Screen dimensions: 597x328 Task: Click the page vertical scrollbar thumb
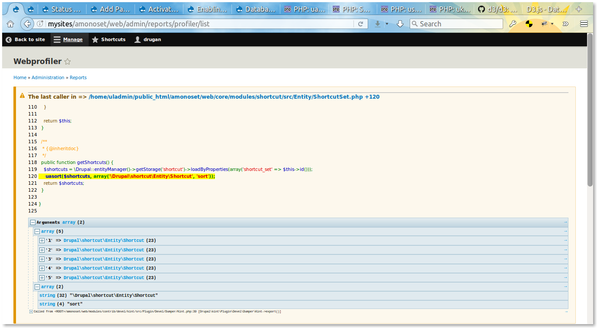590,110
